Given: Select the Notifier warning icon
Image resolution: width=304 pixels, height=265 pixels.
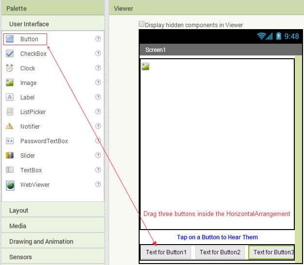Looking at the screenshot, I should click(x=10, y=127).
